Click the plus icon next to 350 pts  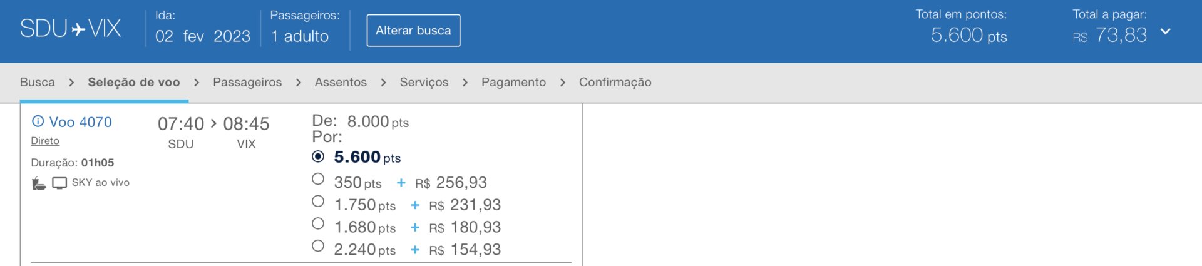point(401,183)
